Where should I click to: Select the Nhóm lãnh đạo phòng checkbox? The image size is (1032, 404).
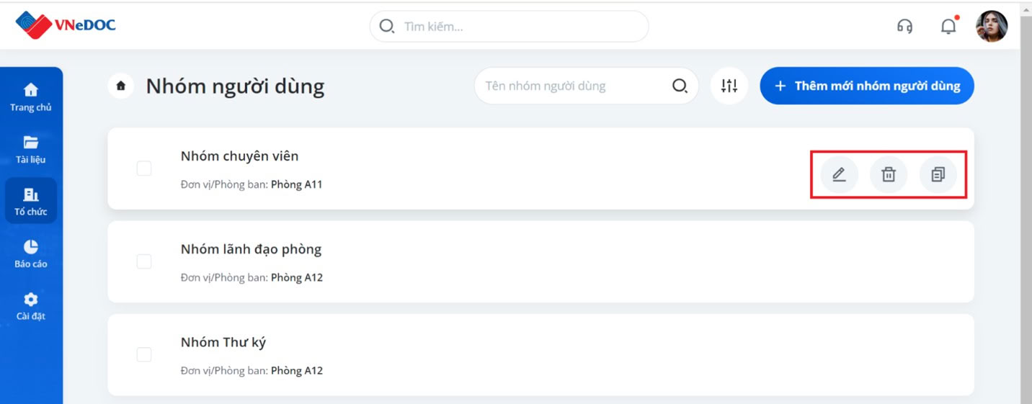point(144,261)
